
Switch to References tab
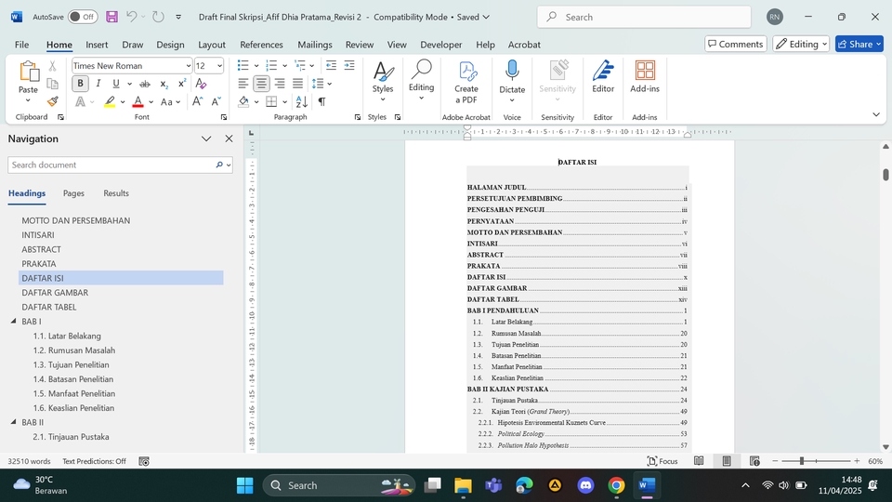[x=261, y=45]
